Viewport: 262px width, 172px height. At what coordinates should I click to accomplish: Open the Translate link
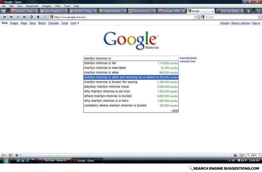53,23
